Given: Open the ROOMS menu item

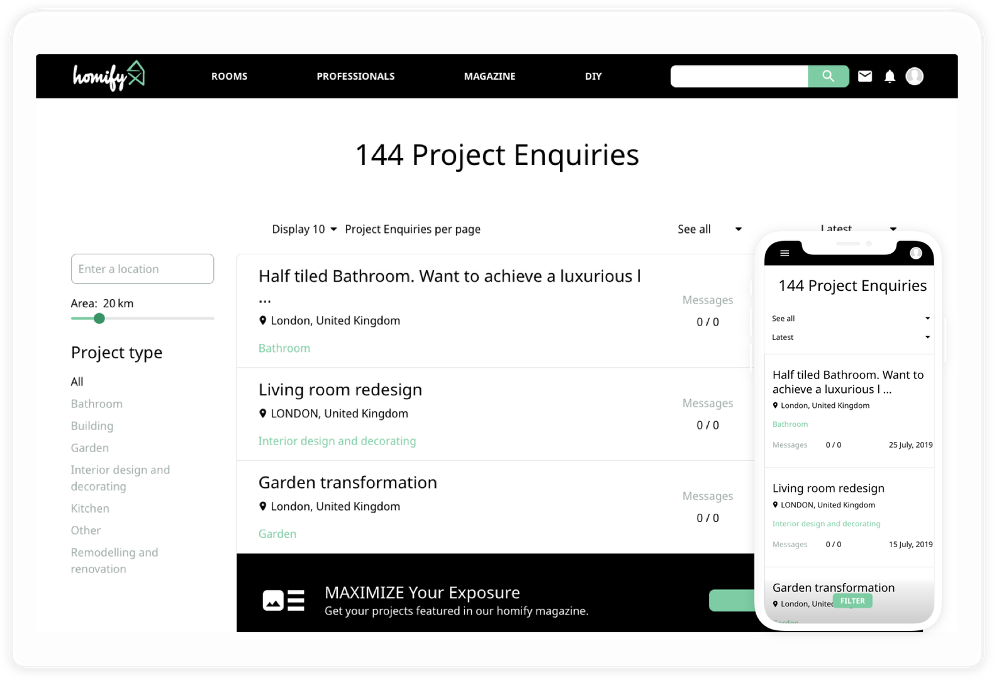Looking at the screenshot, I should point(229,76).
